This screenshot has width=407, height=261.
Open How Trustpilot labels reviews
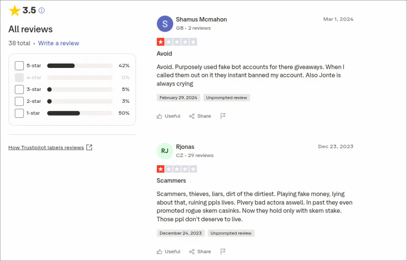46,147
